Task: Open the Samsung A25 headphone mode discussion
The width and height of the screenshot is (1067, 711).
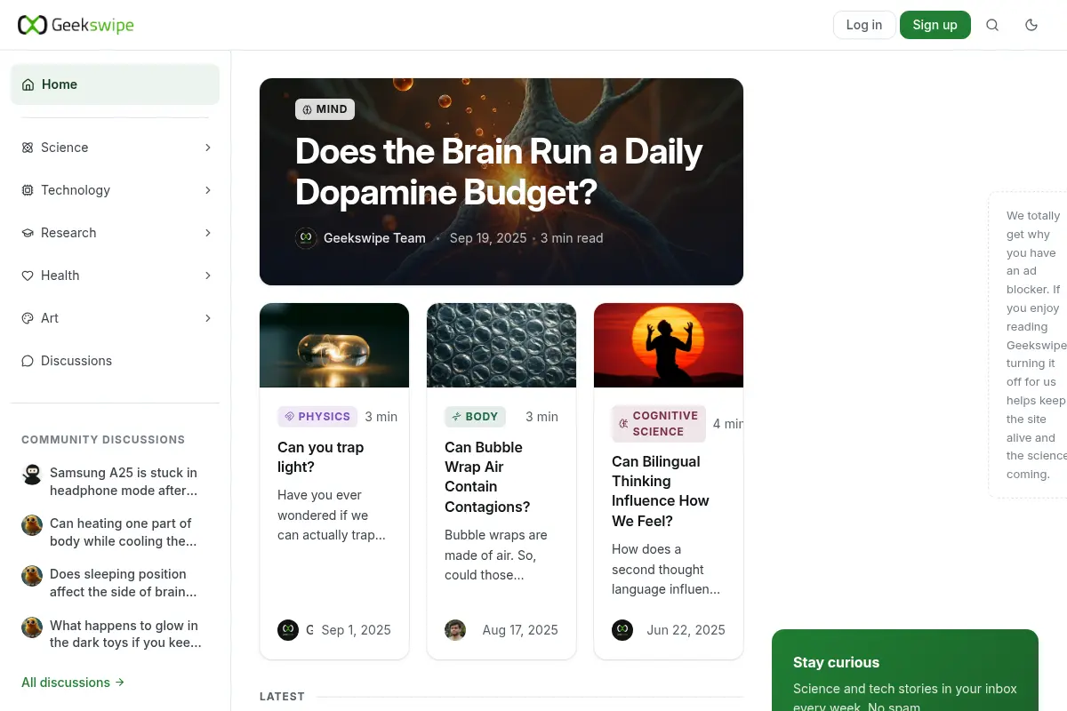Action: coord(124,482)
